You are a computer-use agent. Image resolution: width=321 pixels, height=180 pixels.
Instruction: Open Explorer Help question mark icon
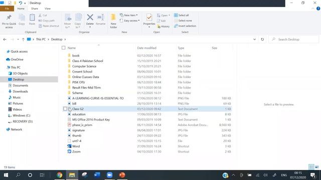tap(318, 8)
